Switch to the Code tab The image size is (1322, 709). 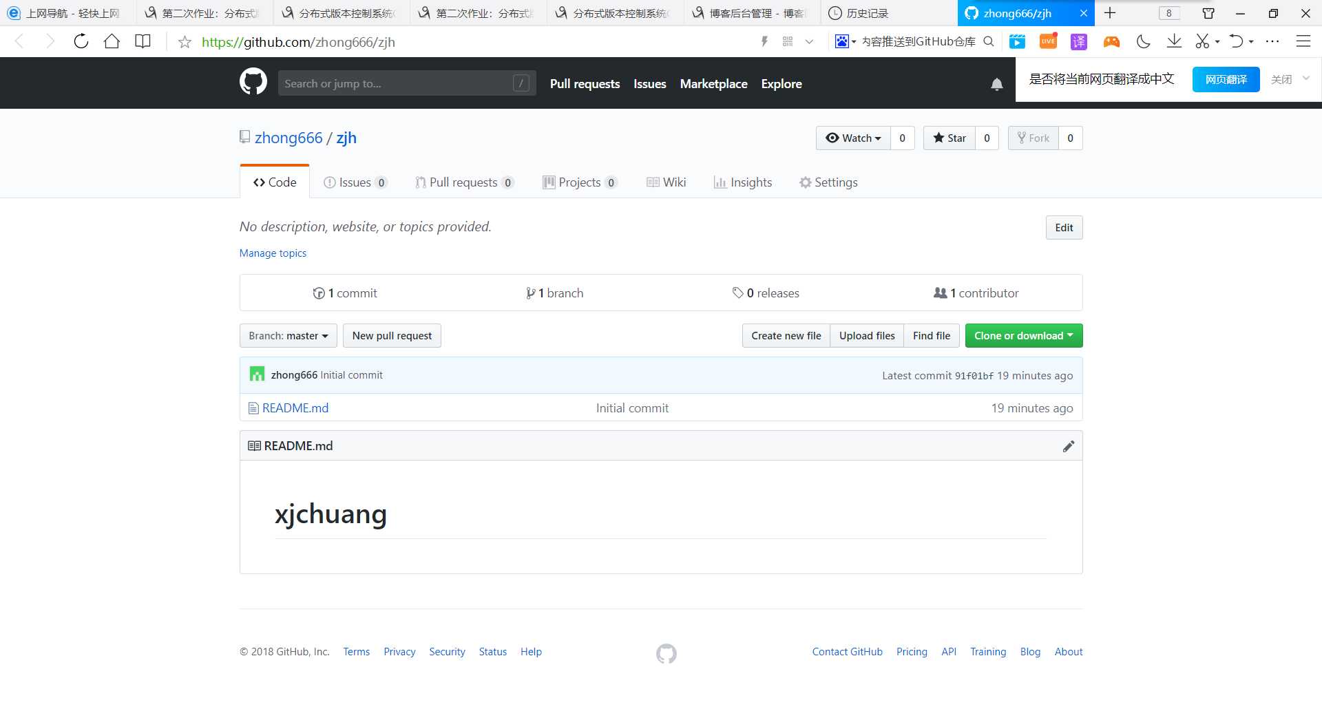coord(275,182)
